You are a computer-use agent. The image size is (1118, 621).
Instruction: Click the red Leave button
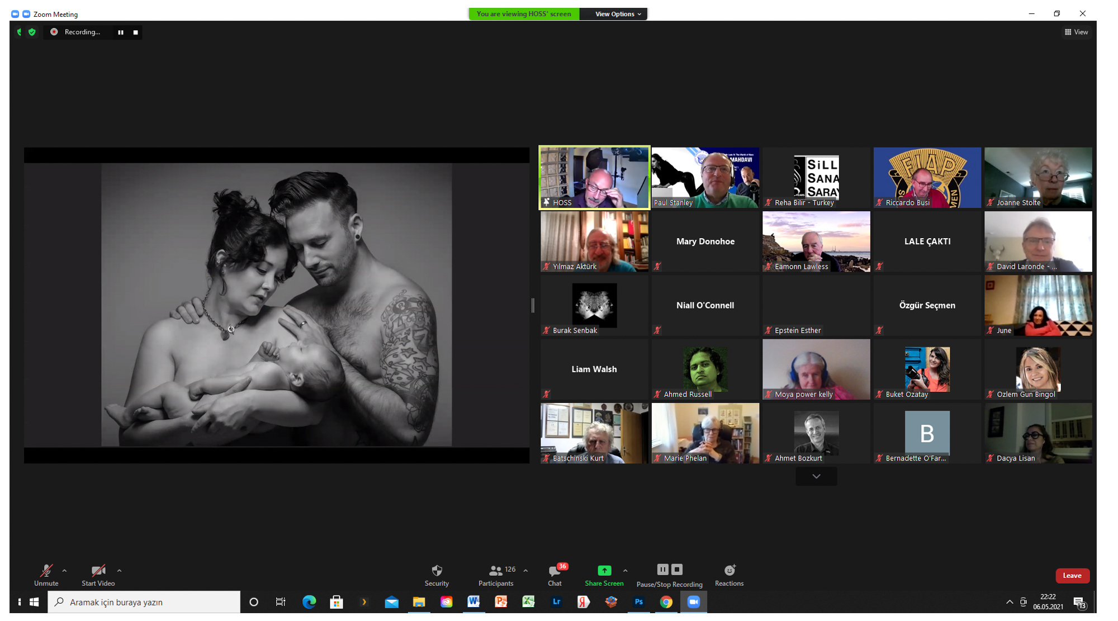[1072, 575]
